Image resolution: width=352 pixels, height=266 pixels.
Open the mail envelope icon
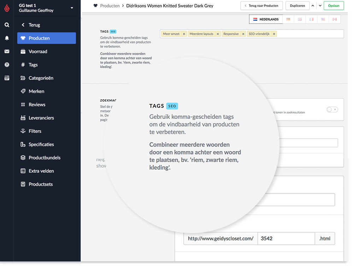7,51
